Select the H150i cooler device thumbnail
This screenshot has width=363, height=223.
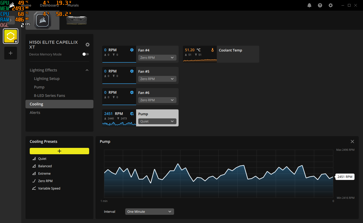coord(42,20)
